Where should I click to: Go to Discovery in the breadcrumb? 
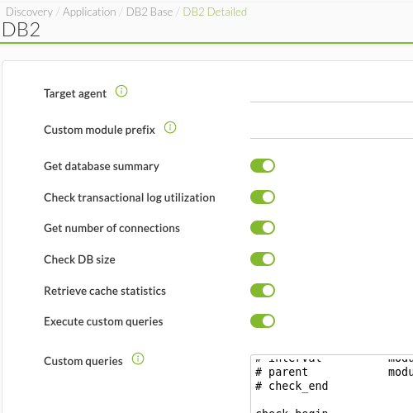click(x=29, y=12)
